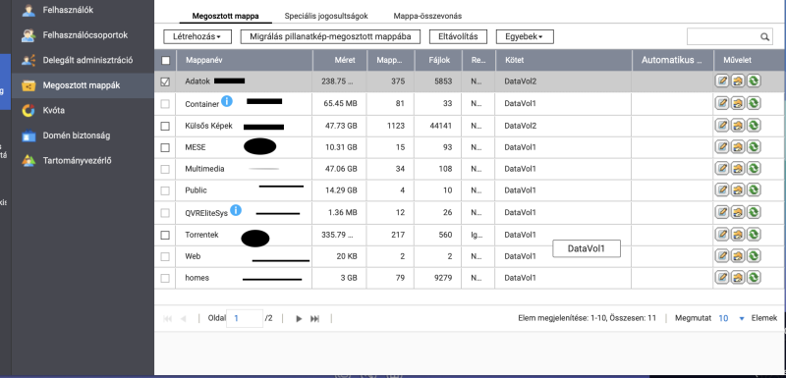This screenshot has width=786, height=378.
Task: Check the Külsős Képek checkbox
Action: coord(165,127)
